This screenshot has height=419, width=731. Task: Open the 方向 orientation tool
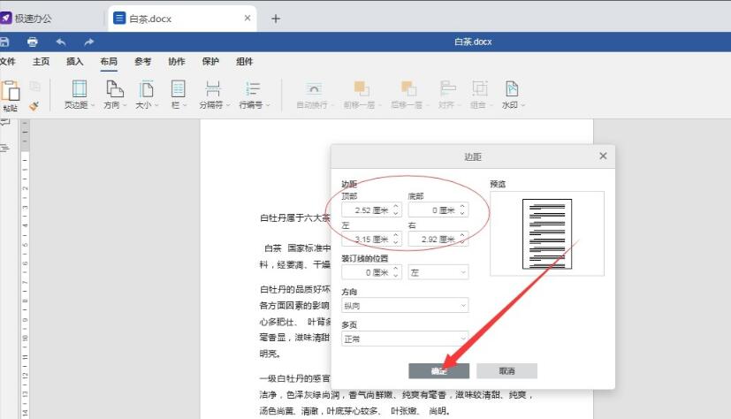coord(115,95)
